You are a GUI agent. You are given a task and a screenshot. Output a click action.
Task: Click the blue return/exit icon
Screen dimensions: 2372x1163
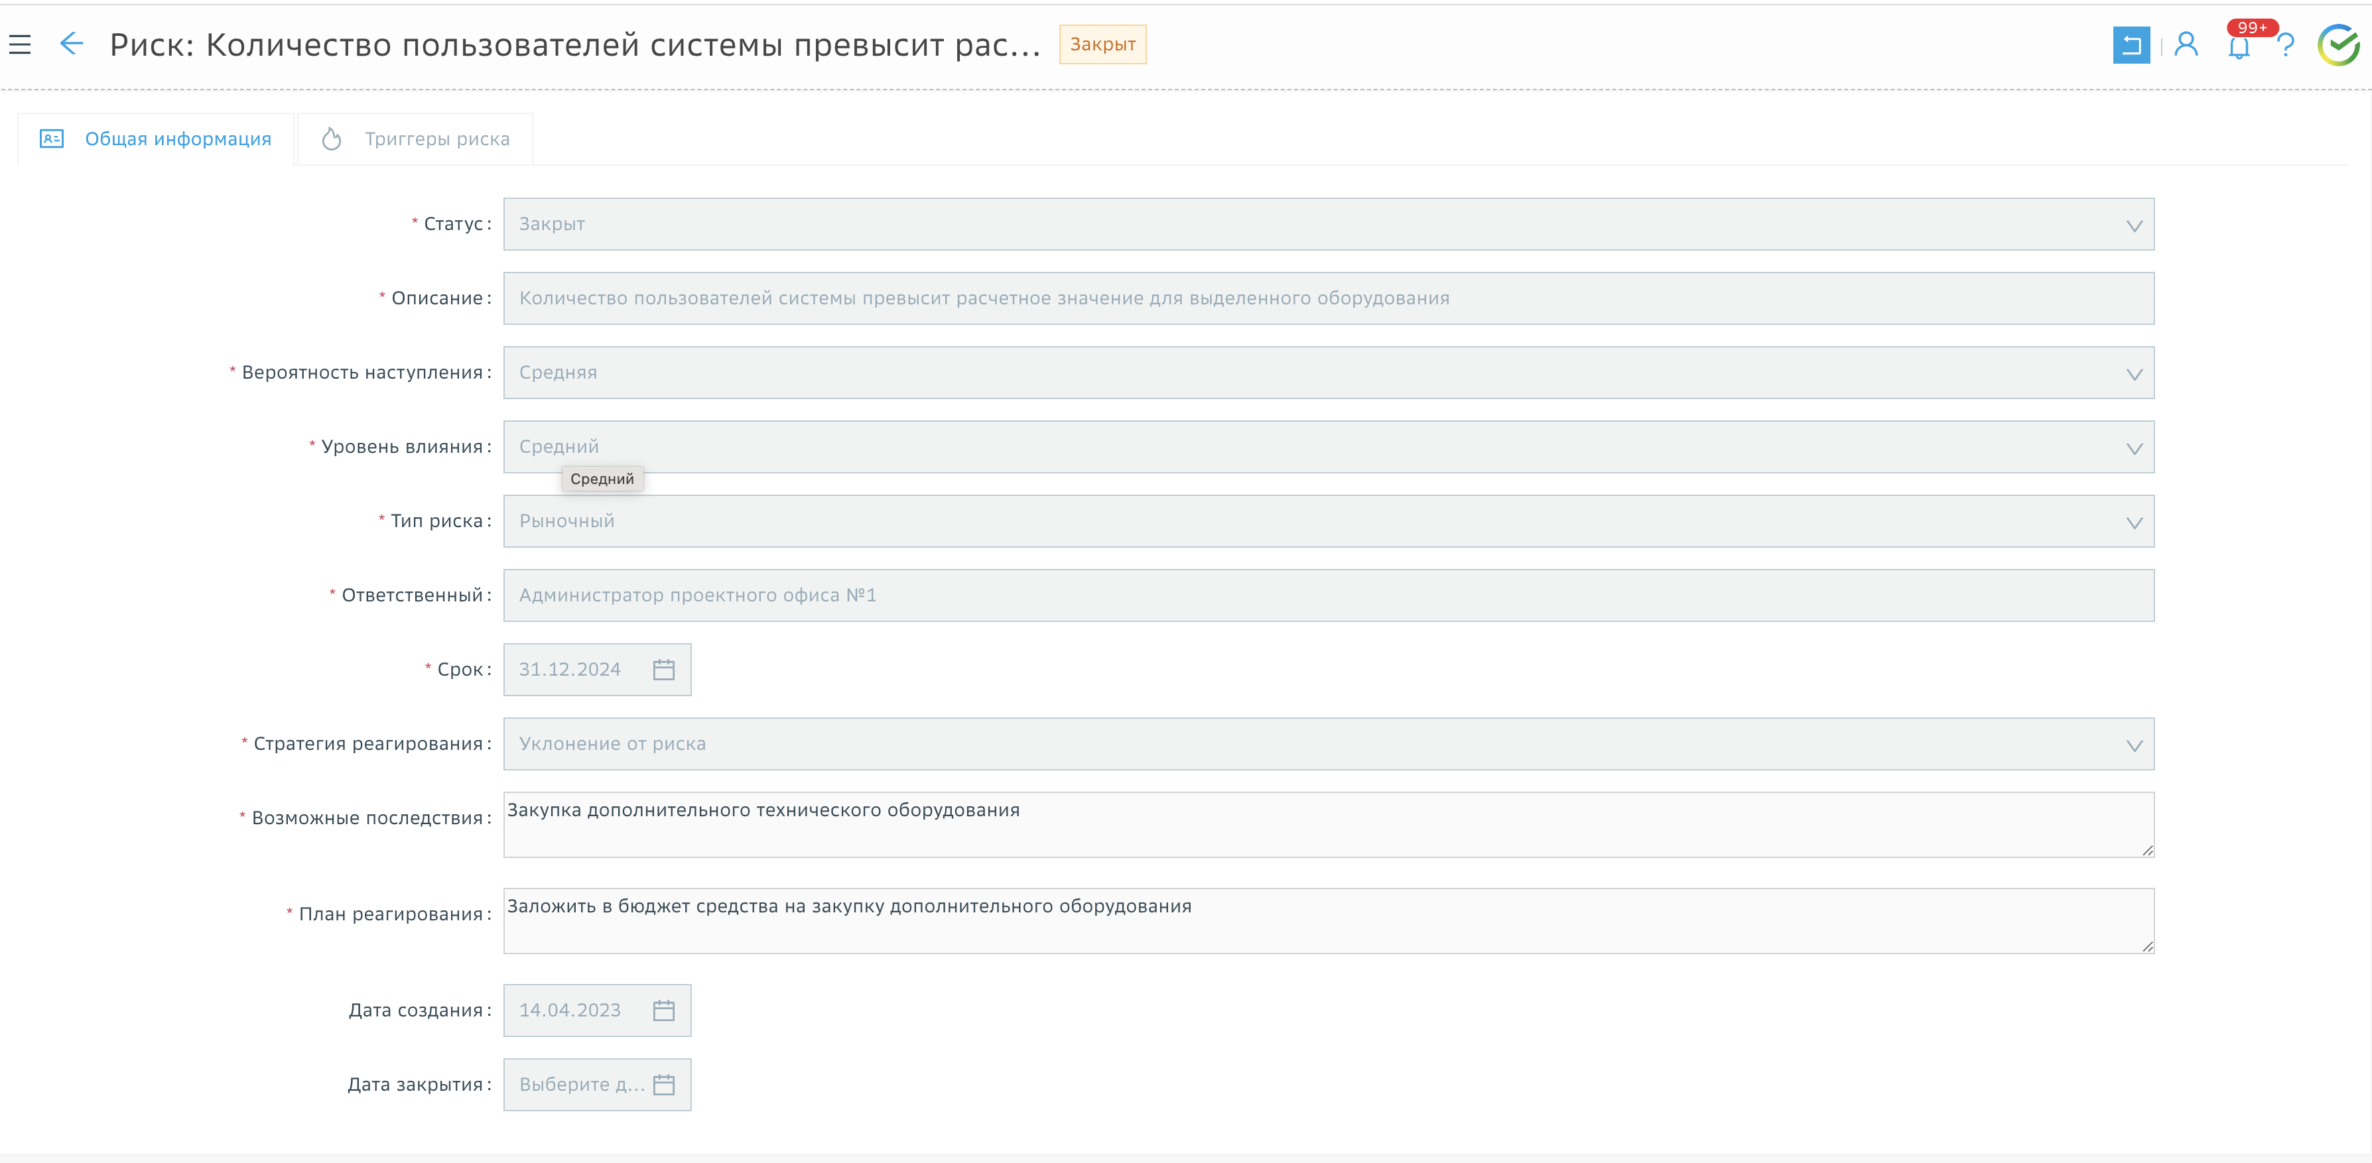point(2132,44)
